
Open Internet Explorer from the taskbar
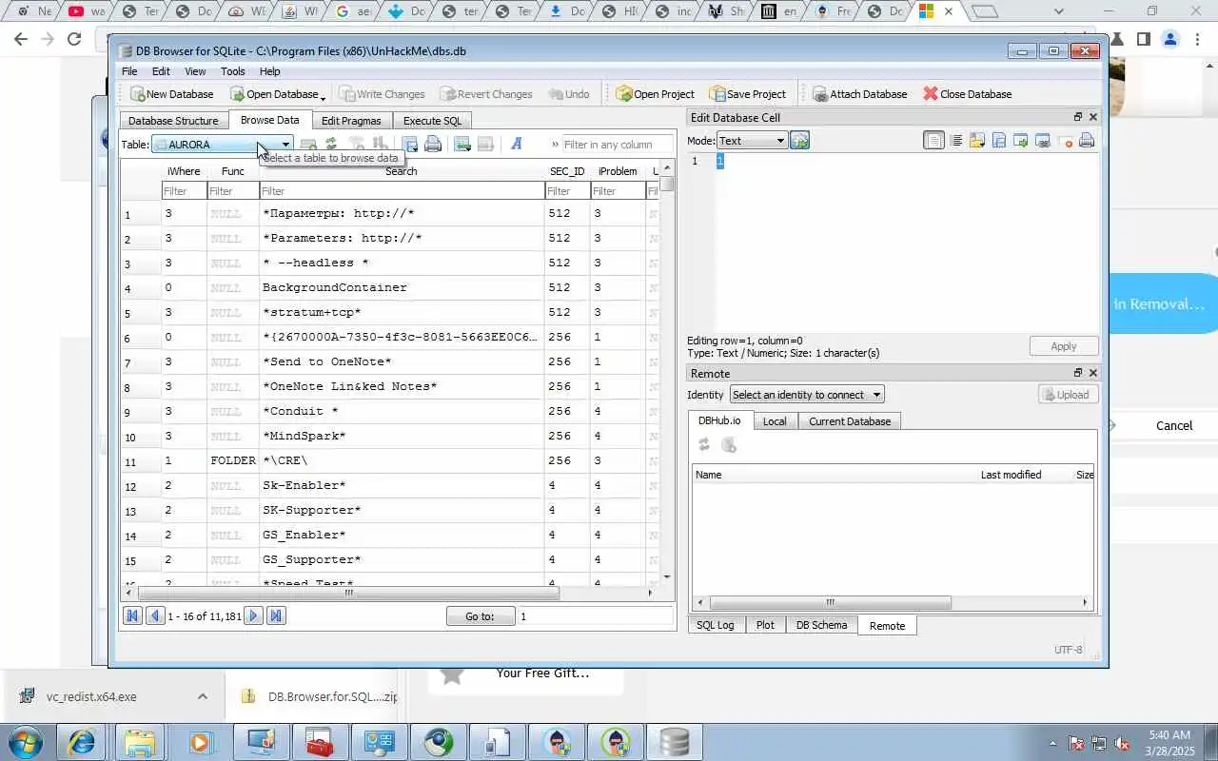click(x=81, y=742)
